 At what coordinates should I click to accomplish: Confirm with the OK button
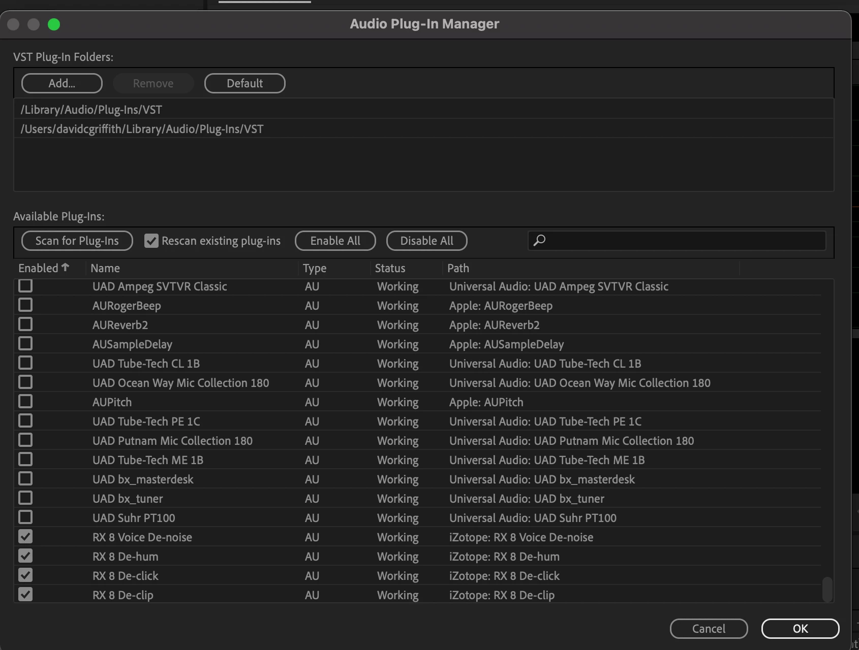[801, 629]
